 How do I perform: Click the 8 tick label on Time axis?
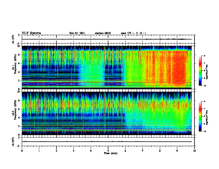click(160, 151)
